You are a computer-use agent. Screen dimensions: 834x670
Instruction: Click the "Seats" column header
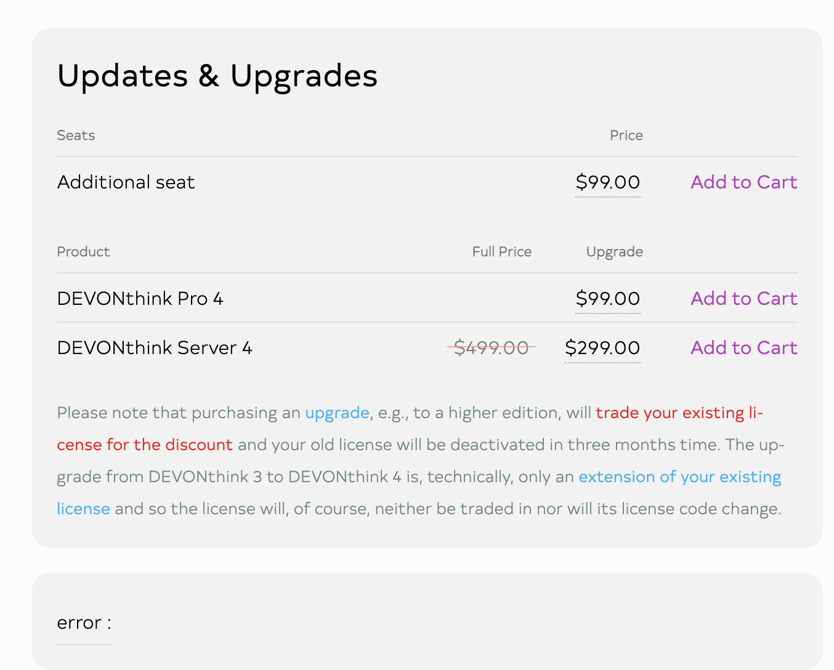pos(76,135)
